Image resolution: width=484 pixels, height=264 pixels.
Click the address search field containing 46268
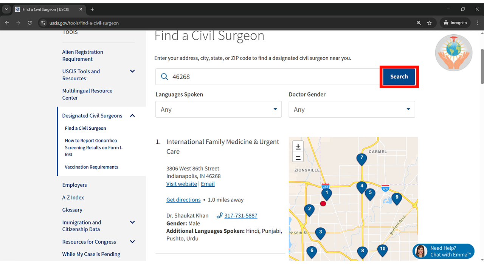pos(268,77)
